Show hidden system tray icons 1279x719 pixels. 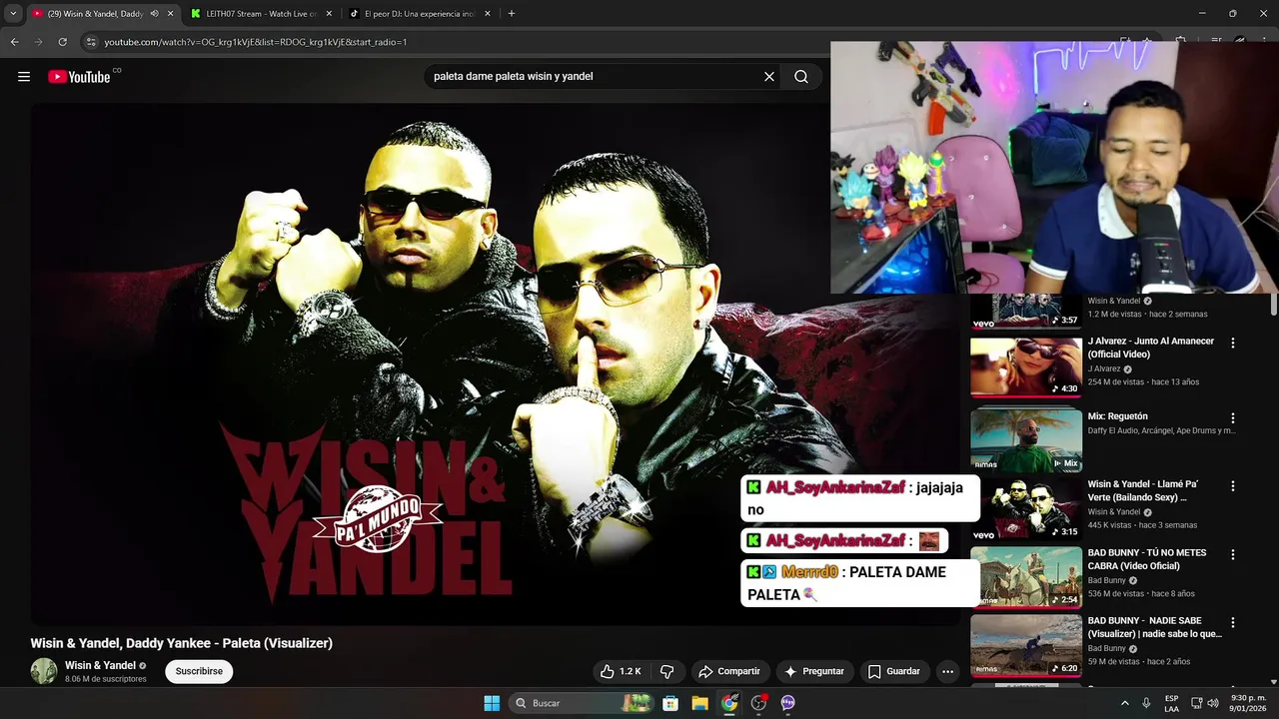[x=1124, y=703]
